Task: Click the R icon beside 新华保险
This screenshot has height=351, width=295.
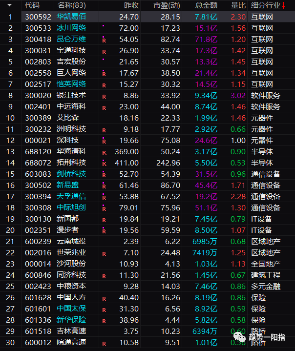Action: (104, 321)
